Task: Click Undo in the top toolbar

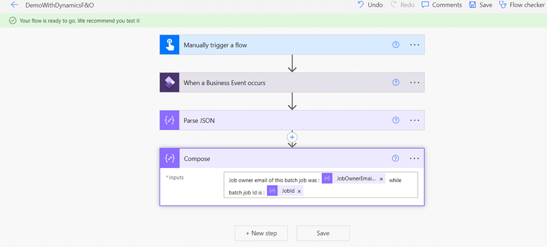Action: coord(369,5)
